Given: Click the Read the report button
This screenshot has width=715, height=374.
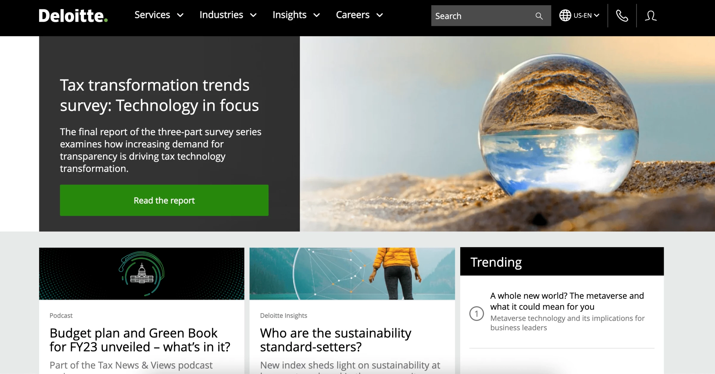Looking at the screenshot, I should 164,200.
